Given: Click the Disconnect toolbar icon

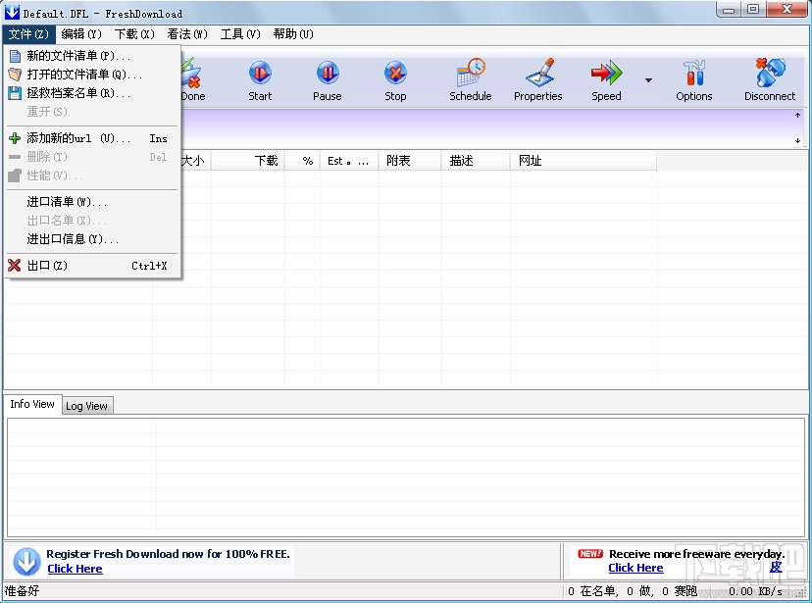Looking at the screenshot, I should 770,80.
